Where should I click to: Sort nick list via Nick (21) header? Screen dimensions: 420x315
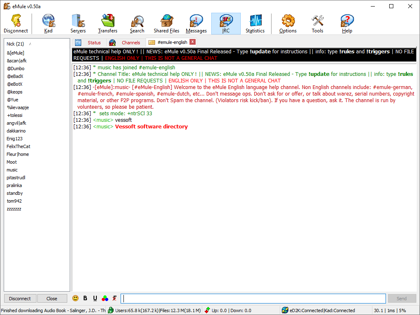[x=15, y=43]
